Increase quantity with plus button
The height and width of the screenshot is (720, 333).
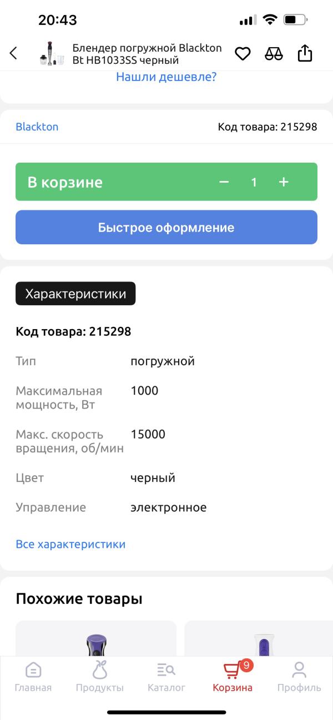(x=284, y=182)
